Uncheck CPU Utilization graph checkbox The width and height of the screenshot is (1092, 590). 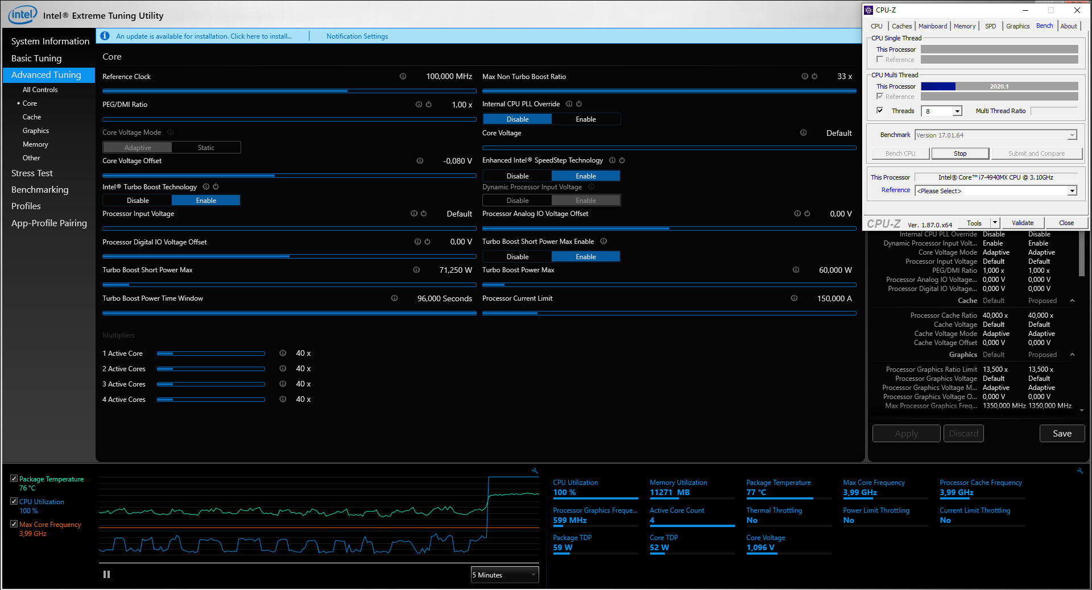coord(14,501)
